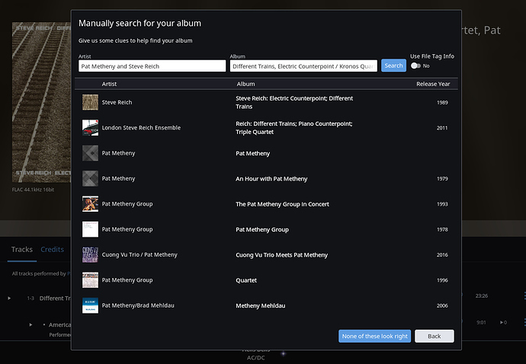Click the Search button
Image resolution: width=526 pixels, height=364 pixels.
click(x=393, y=65)
